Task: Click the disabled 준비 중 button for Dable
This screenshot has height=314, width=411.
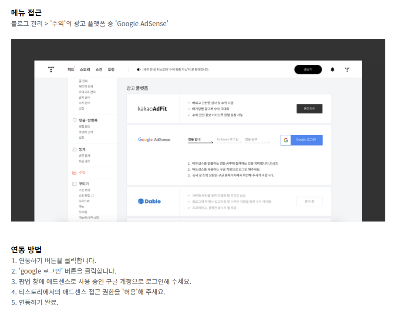Action: click(309, 201)
